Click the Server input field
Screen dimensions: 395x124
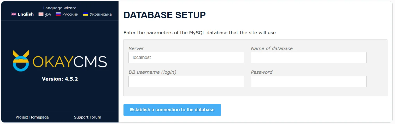(x=186, y=57)
